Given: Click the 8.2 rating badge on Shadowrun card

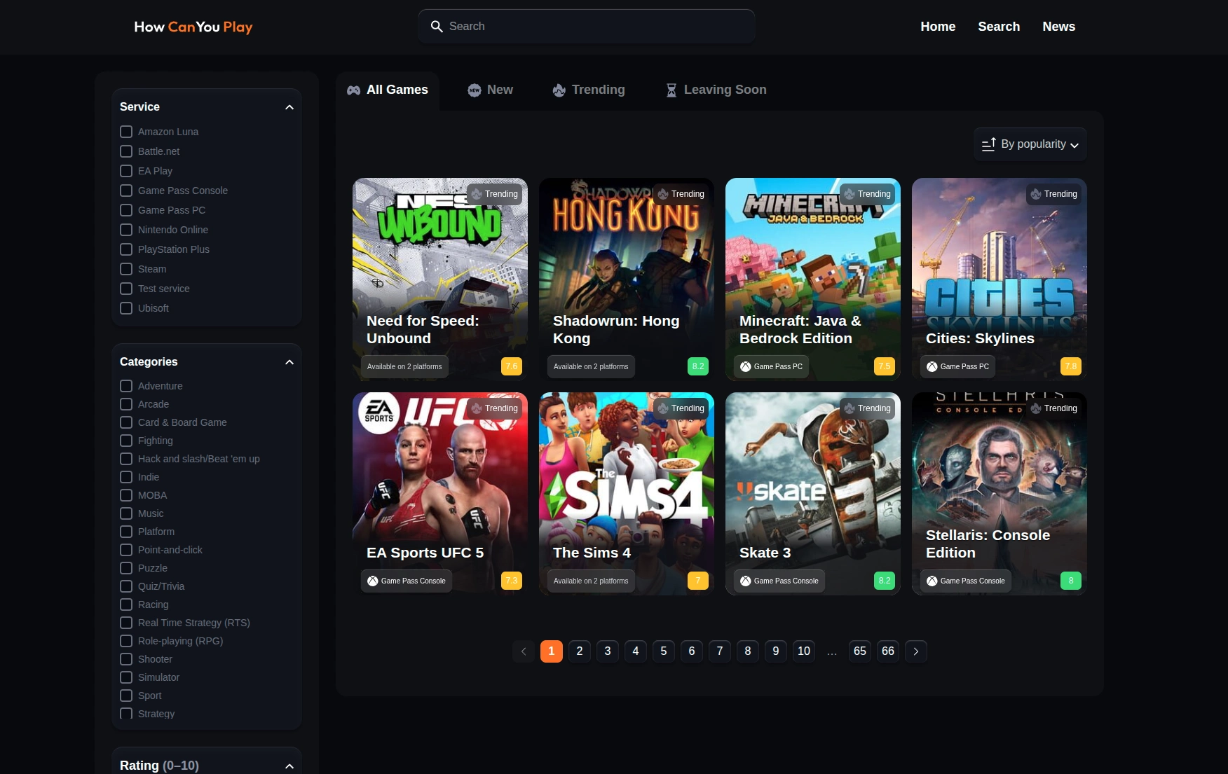Looking at the screenshot, I should coord(698,366).
